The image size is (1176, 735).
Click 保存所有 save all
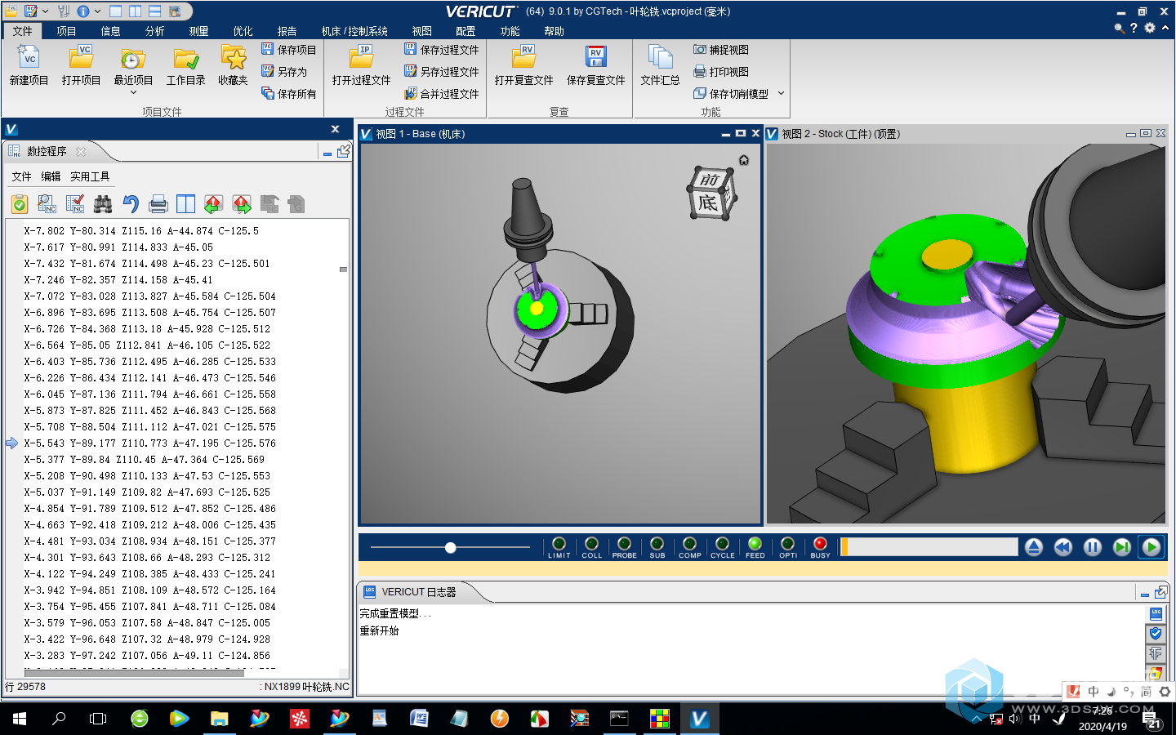pos(289,94)
